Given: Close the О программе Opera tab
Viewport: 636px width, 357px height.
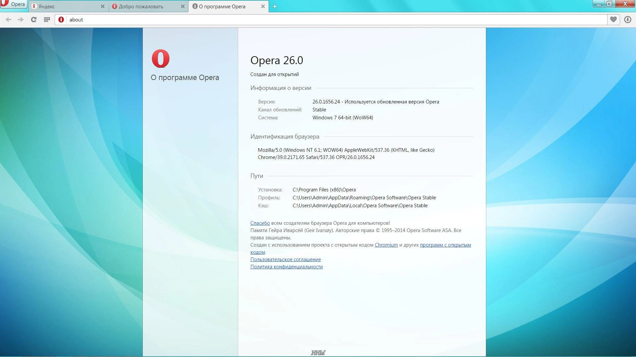Looking at the screenshot, I should pos(263,6).
